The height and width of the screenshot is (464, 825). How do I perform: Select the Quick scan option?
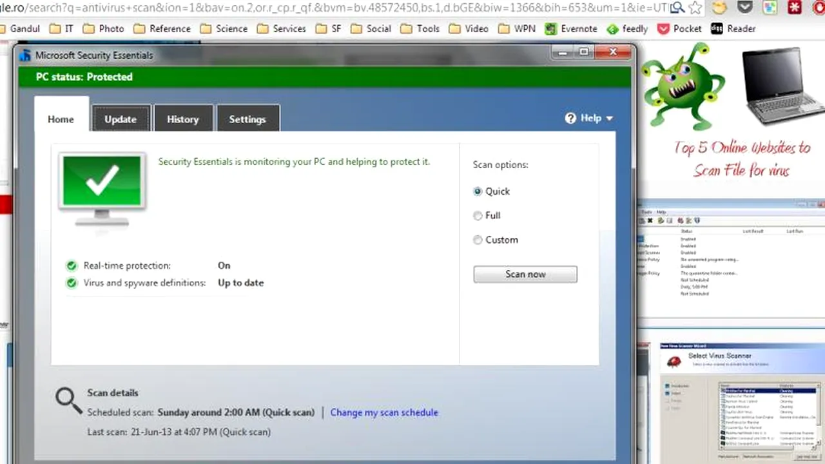click(x=478, y=191)
